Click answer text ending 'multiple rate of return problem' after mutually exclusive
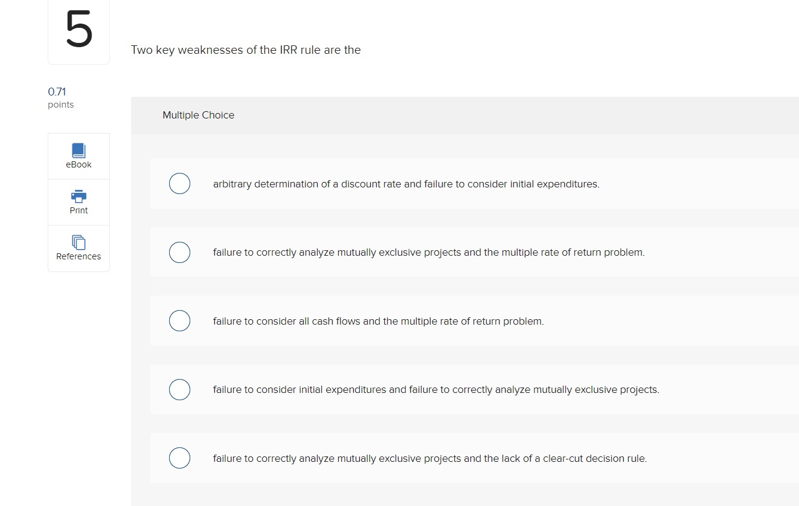The image size is (799, 506). (x=429, y=252)
